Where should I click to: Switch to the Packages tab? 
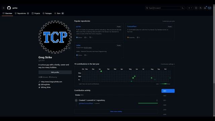point(47,13)
